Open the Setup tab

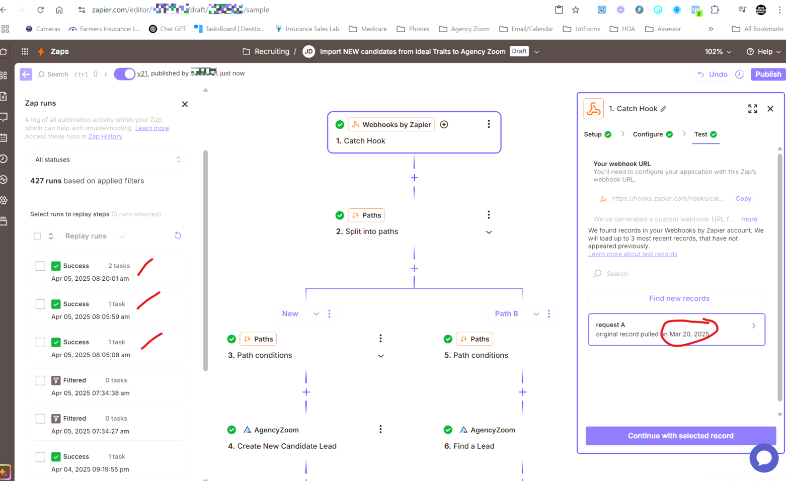coord(598,134)
